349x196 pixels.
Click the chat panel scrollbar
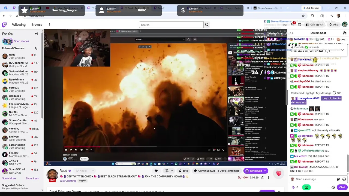pos(348,163)
